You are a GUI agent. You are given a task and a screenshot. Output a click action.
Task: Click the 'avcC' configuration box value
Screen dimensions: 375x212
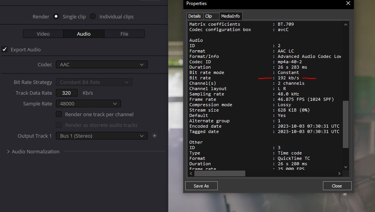(x=283, y=30)
